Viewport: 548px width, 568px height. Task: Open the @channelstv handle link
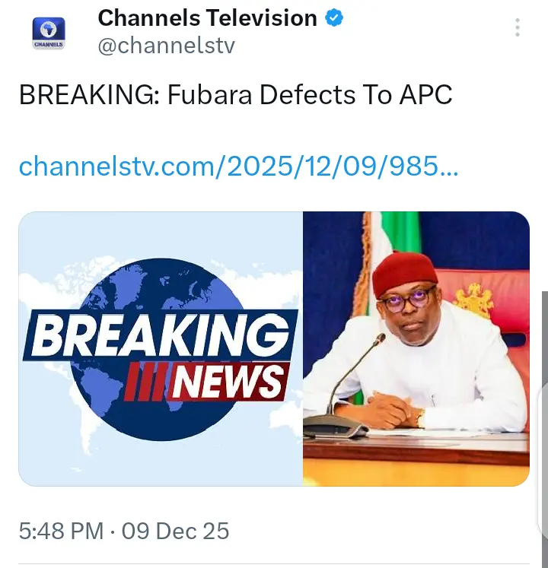(x=166, y=46)
